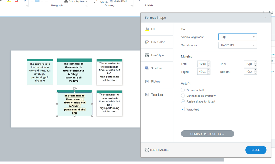Click the rotate handle above selected shape
Viewport: 275px width, 164px height.
pyautogui.click(x=75, y=89)
